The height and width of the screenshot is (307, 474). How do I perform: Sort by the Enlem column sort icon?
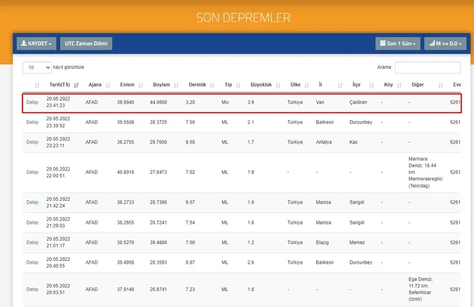(141, 85)
